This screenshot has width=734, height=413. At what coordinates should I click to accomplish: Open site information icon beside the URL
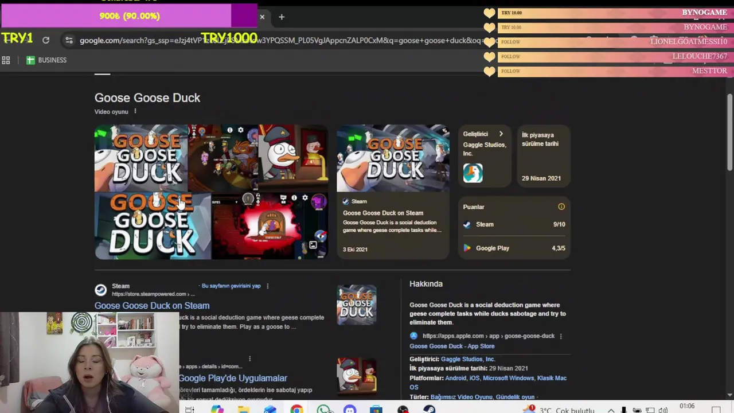click(x=69, y=40)
